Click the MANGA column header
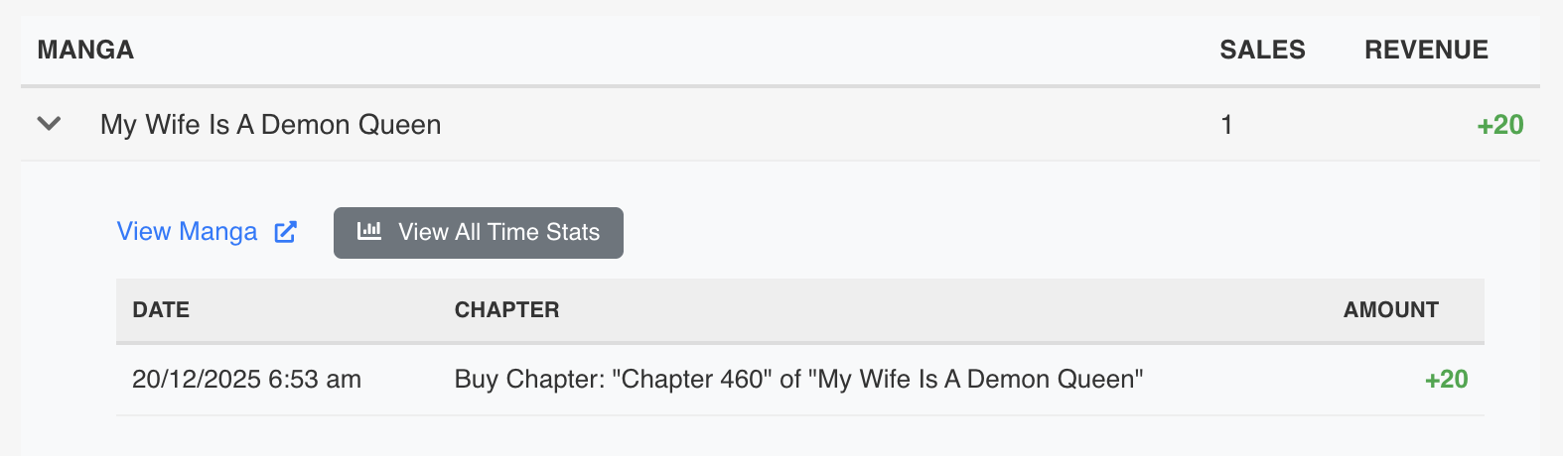The height and width of the screenshot is (456, 1563). point(85,51)
